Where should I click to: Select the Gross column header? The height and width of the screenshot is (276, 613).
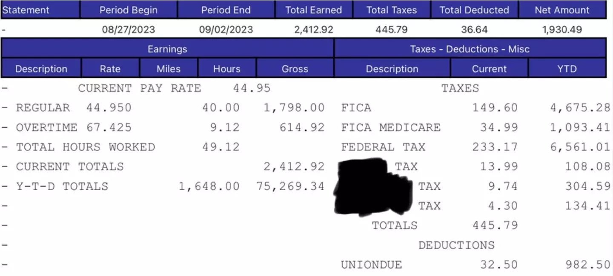(x=295, y=69)
